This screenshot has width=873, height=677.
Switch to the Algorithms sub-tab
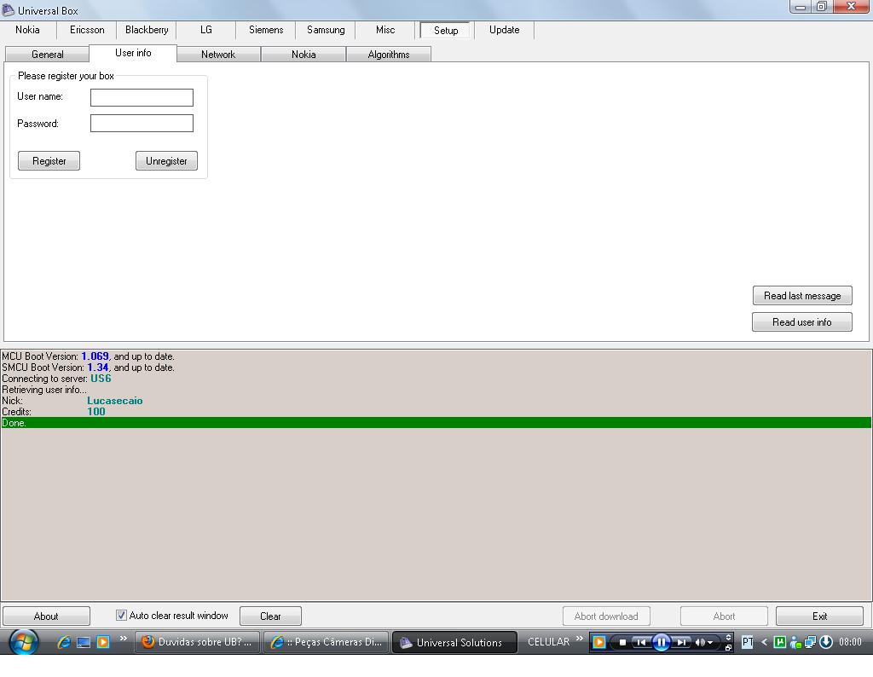pos(389,54)
